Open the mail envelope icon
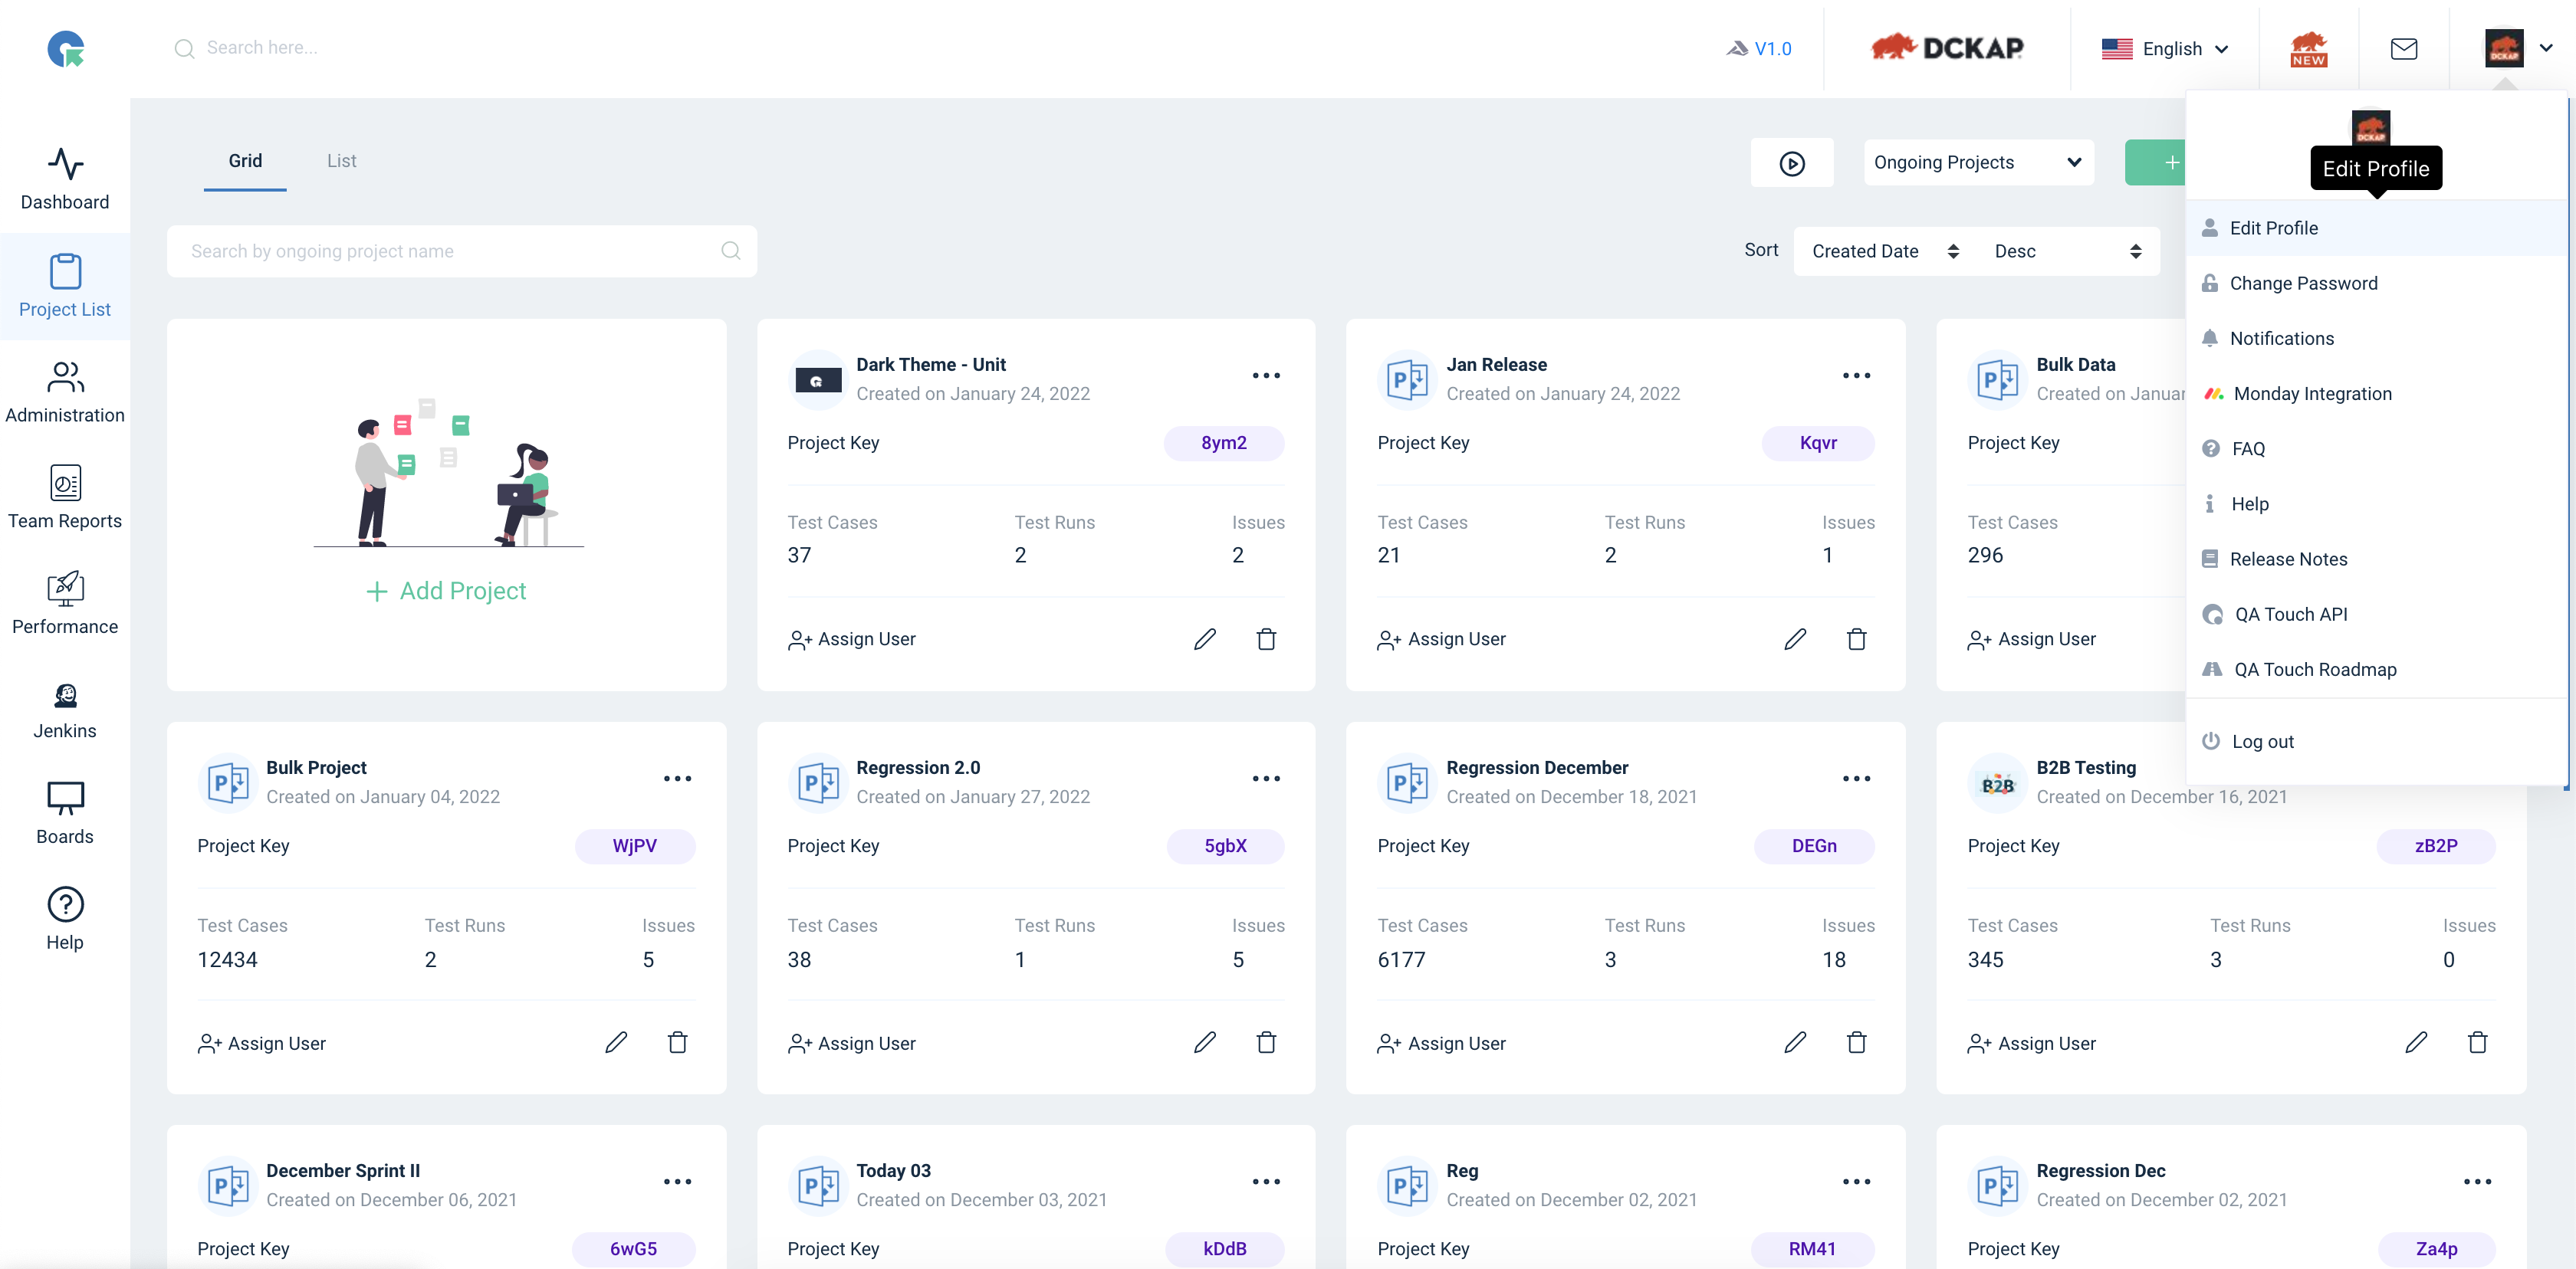Screen dimensions: 2576x1269 point(2403,49)
